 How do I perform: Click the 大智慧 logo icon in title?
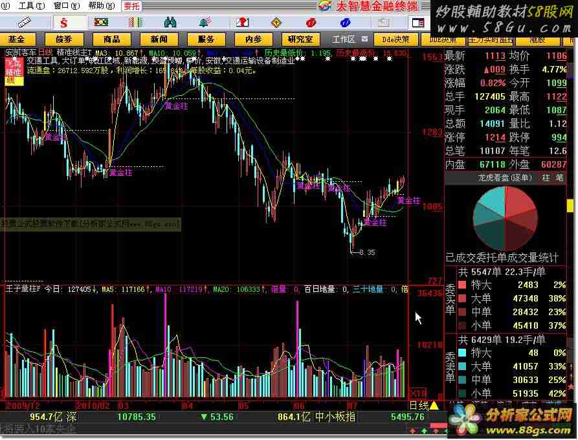tap(324, 6)
